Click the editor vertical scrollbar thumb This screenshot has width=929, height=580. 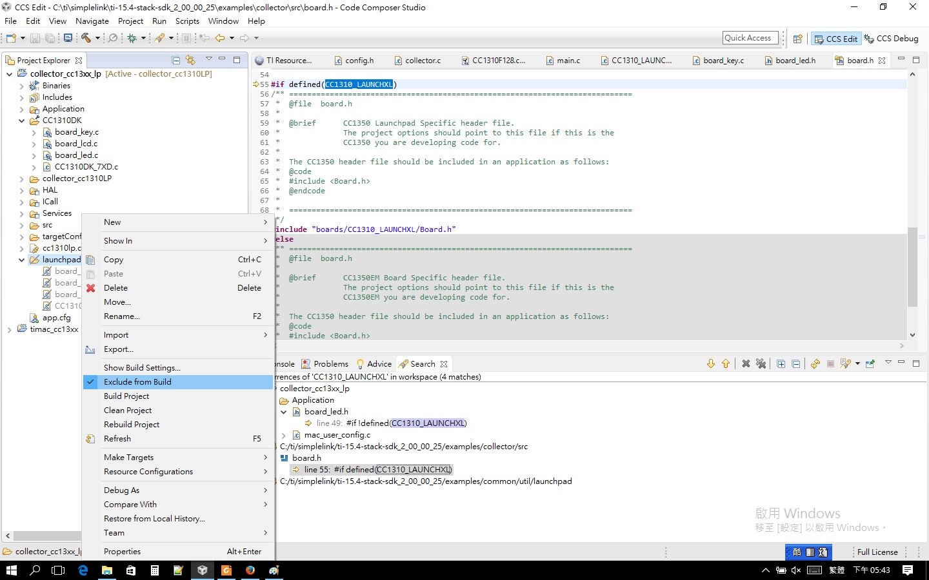coord(912,267)
